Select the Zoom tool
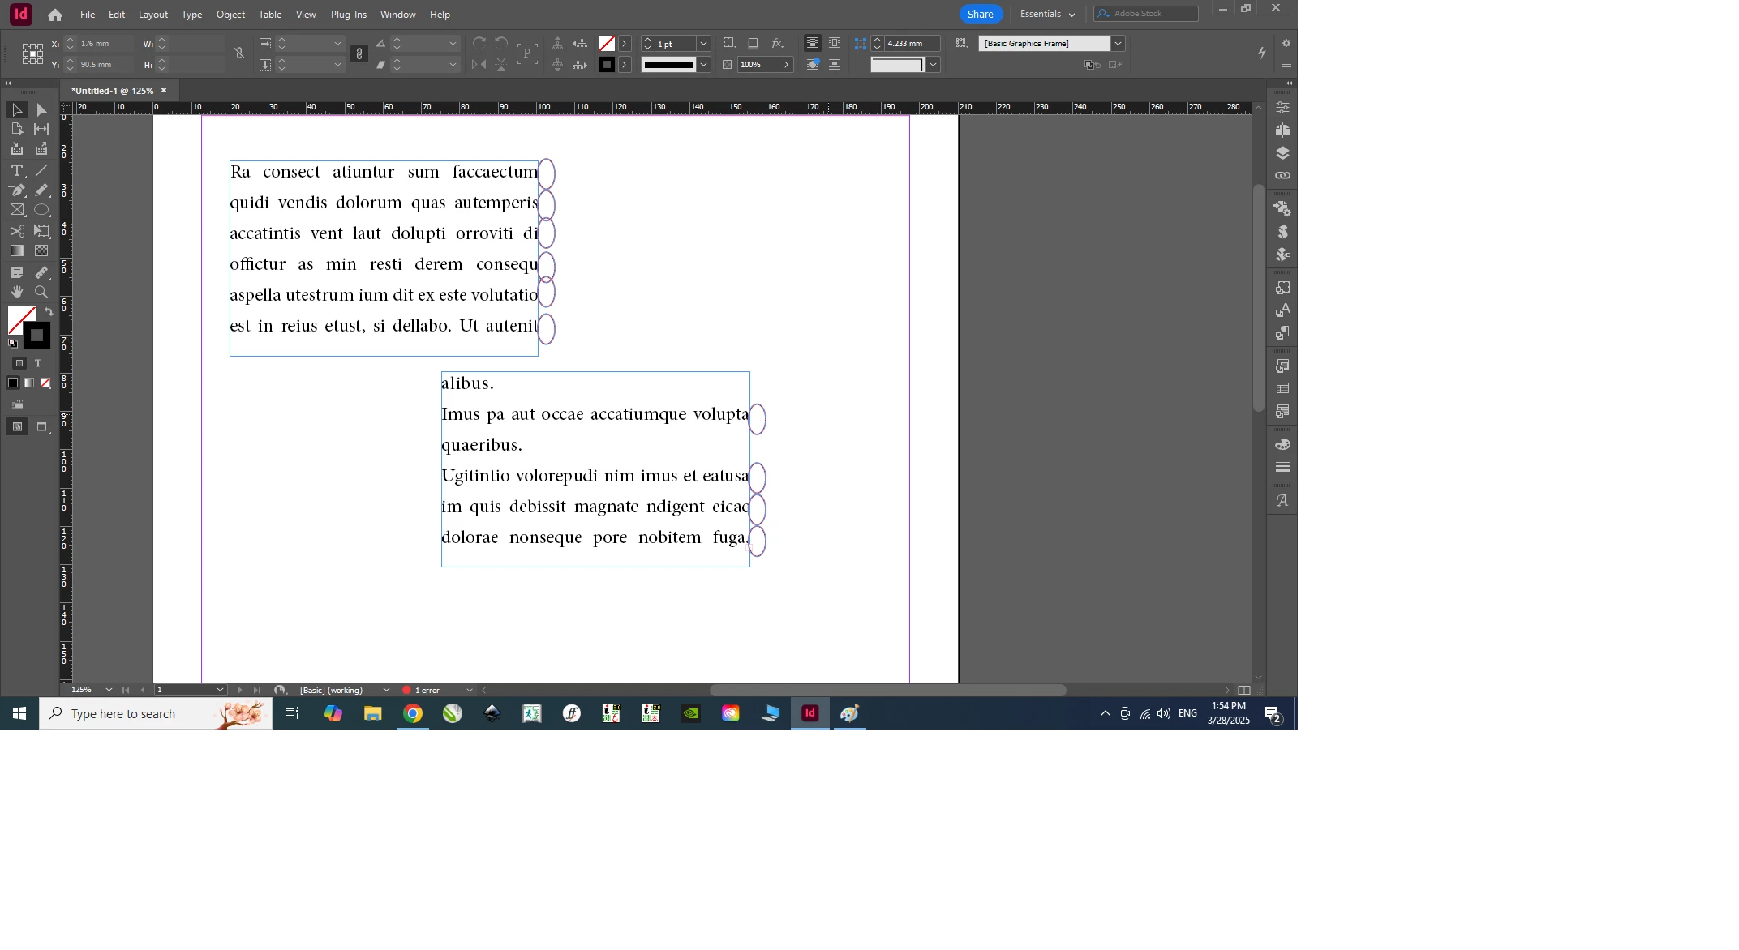Image resolution: width=1739 pixels, height=950 pixels. (41, 292)
